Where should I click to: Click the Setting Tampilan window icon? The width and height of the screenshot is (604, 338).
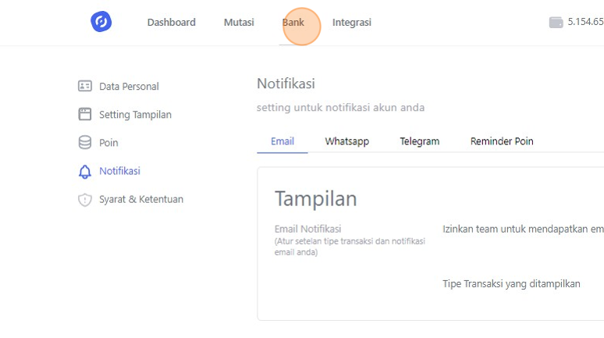[85, 114]
